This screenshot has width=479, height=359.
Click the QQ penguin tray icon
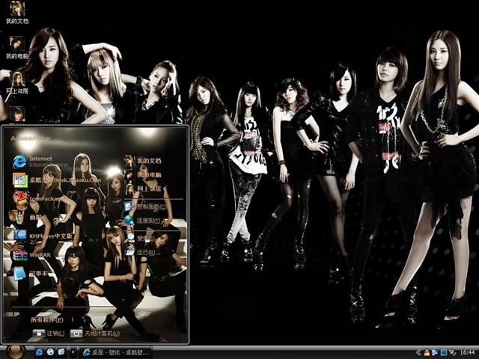[427, 352]
